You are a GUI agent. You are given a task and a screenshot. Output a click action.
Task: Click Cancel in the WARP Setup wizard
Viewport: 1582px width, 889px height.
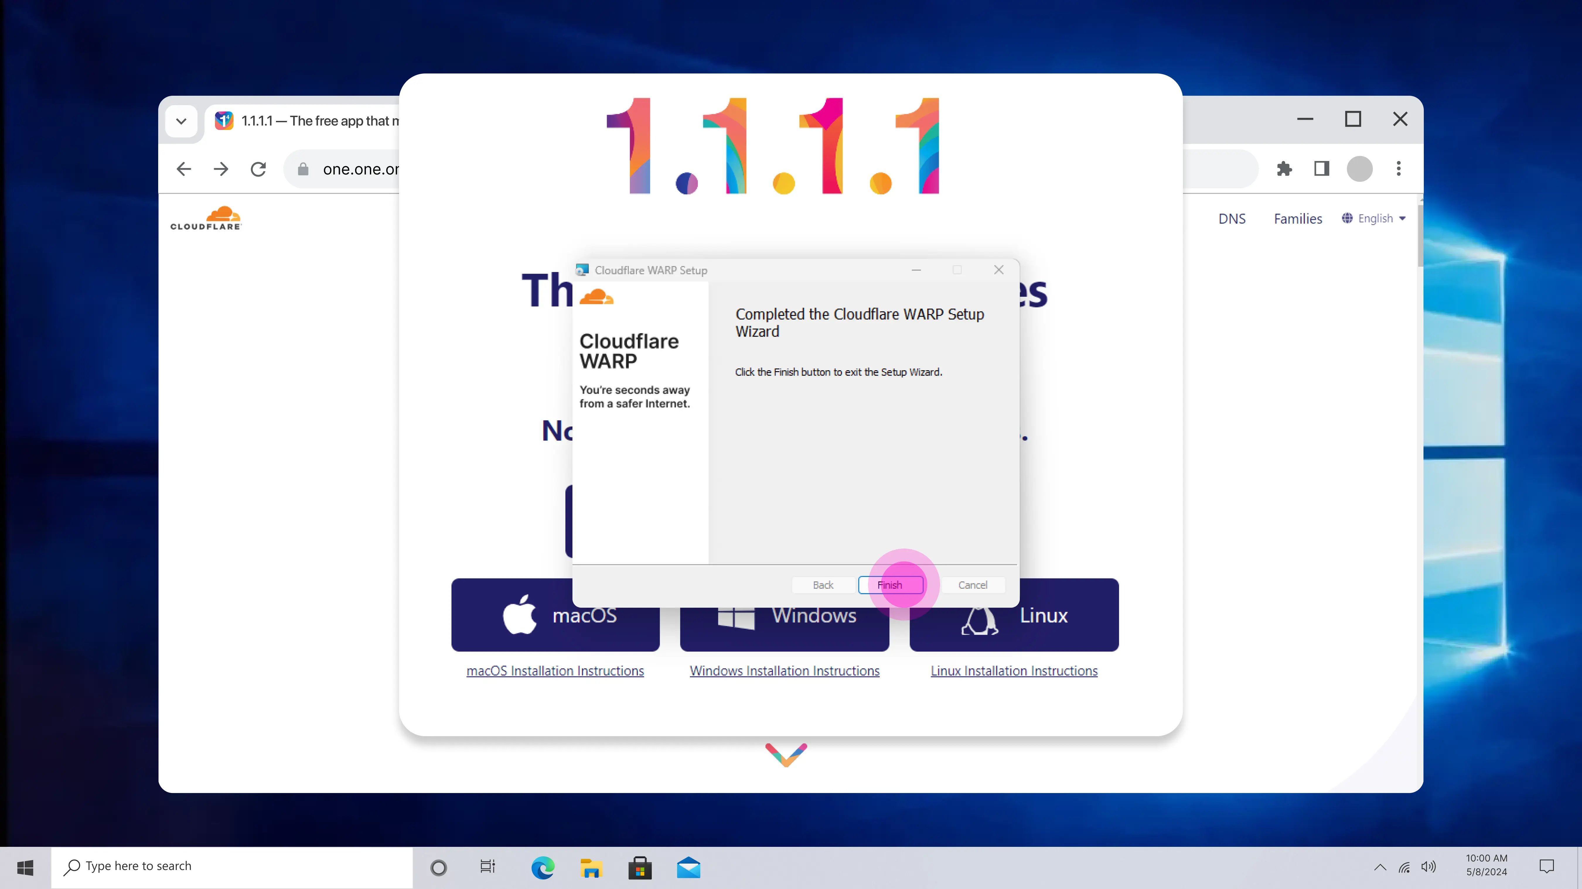[x=973, y=585]
